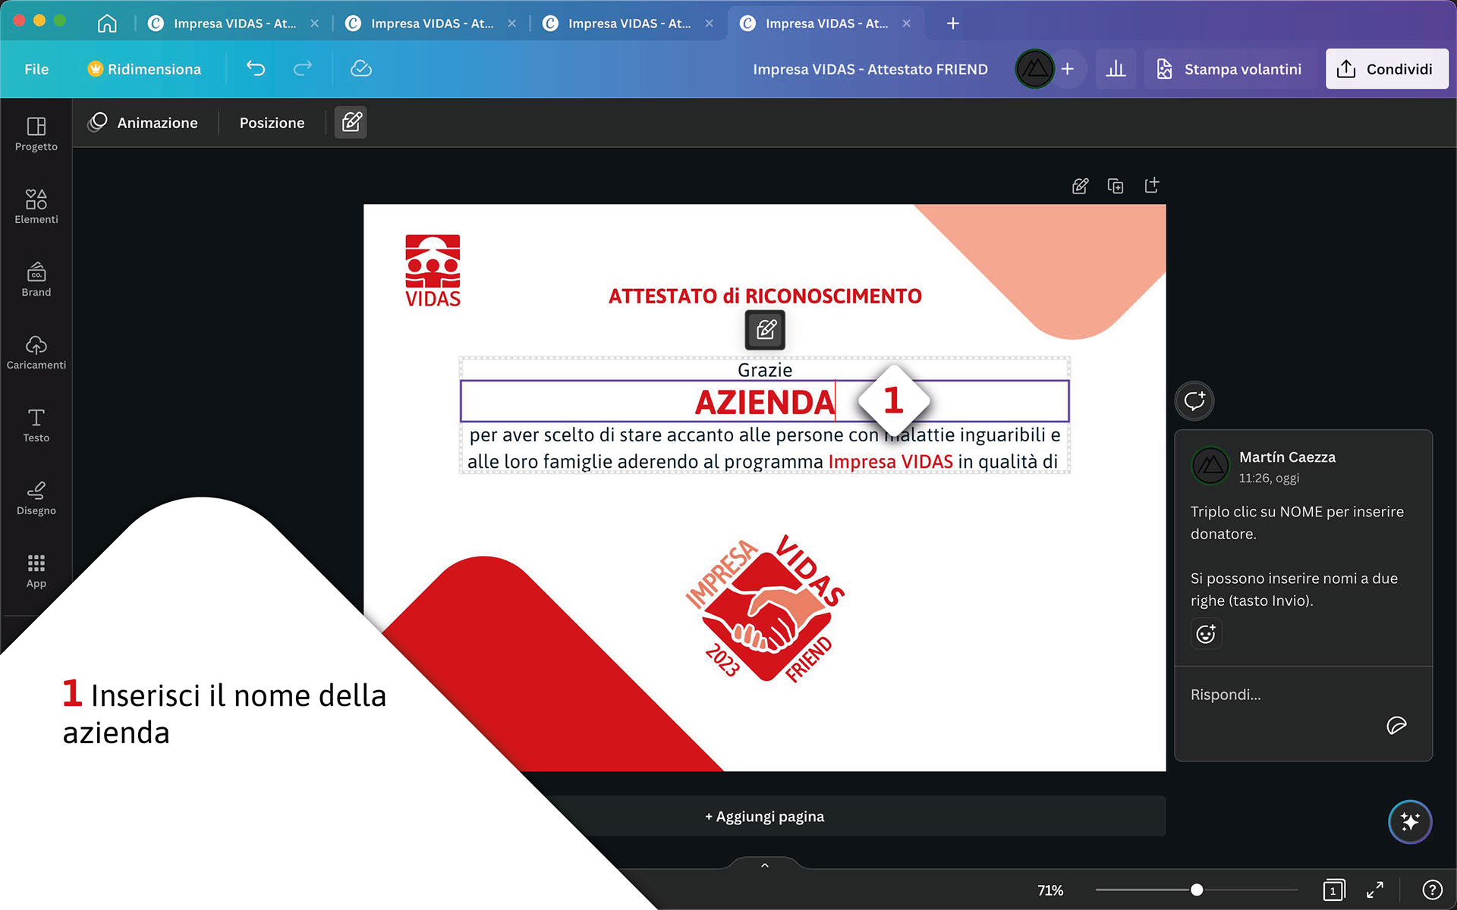Screen dimensions: 1457x910
Task: Open the help question mark button
Action: [1432, 890]
